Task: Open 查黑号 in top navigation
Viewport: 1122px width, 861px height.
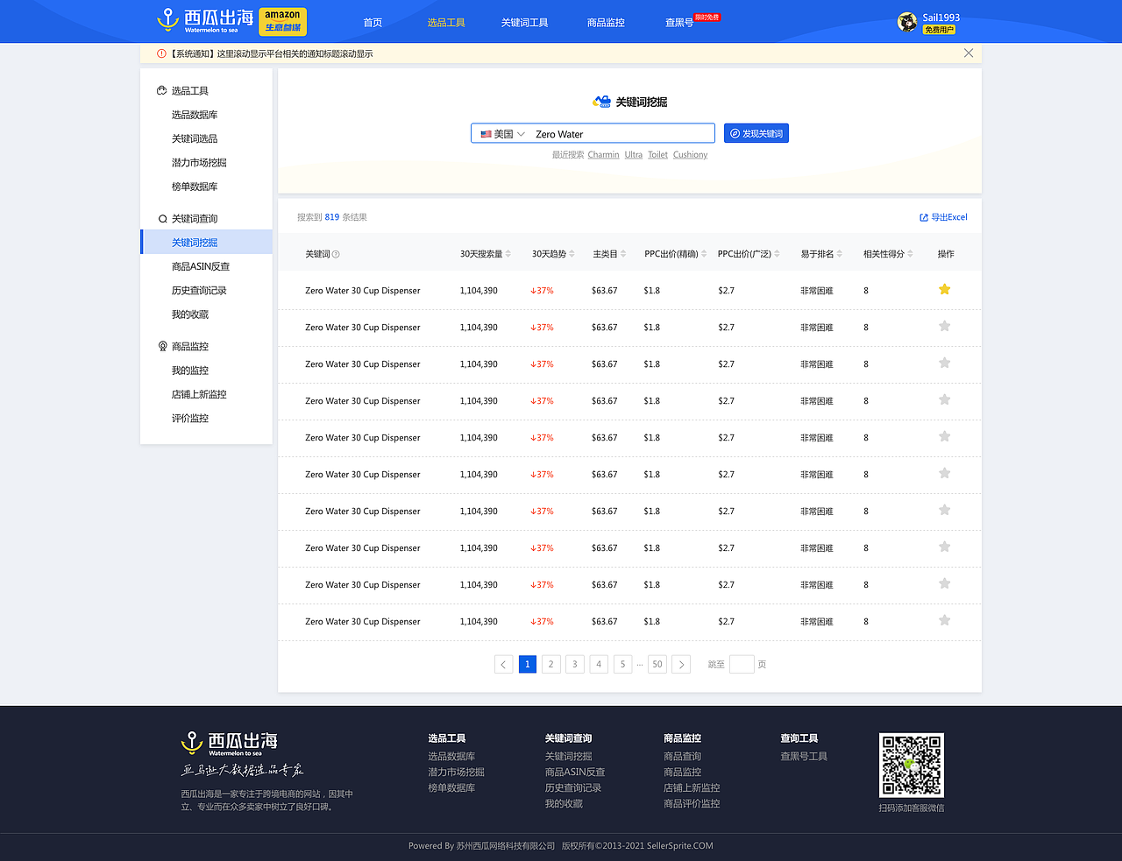Action: pyautogui.click(x=679, y=23)
